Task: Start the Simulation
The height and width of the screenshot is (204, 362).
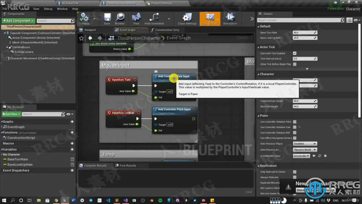Action: pos(230,19)
